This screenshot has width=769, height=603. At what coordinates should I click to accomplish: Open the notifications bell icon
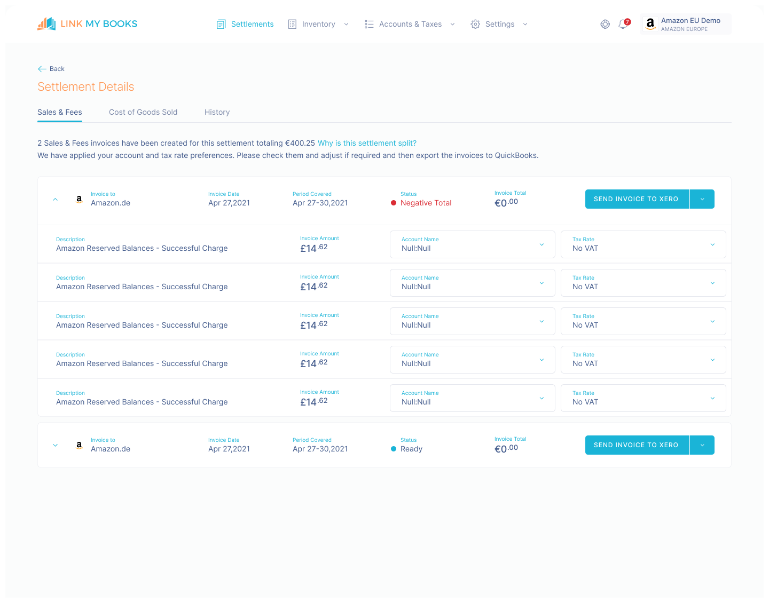point(623,25)
